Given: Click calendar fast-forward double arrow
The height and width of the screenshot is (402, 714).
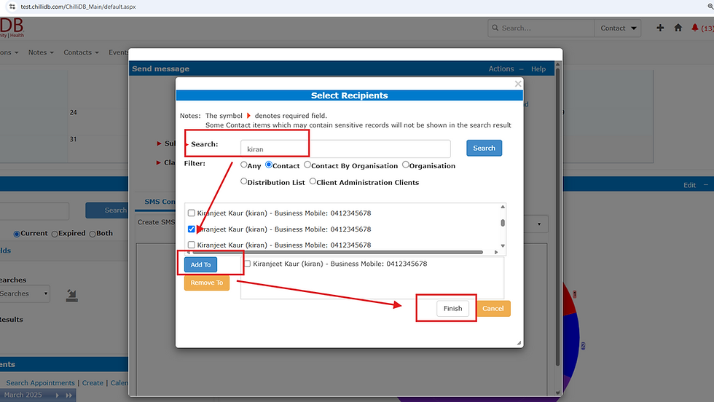Looking at the screenshot, I should 68,395.
